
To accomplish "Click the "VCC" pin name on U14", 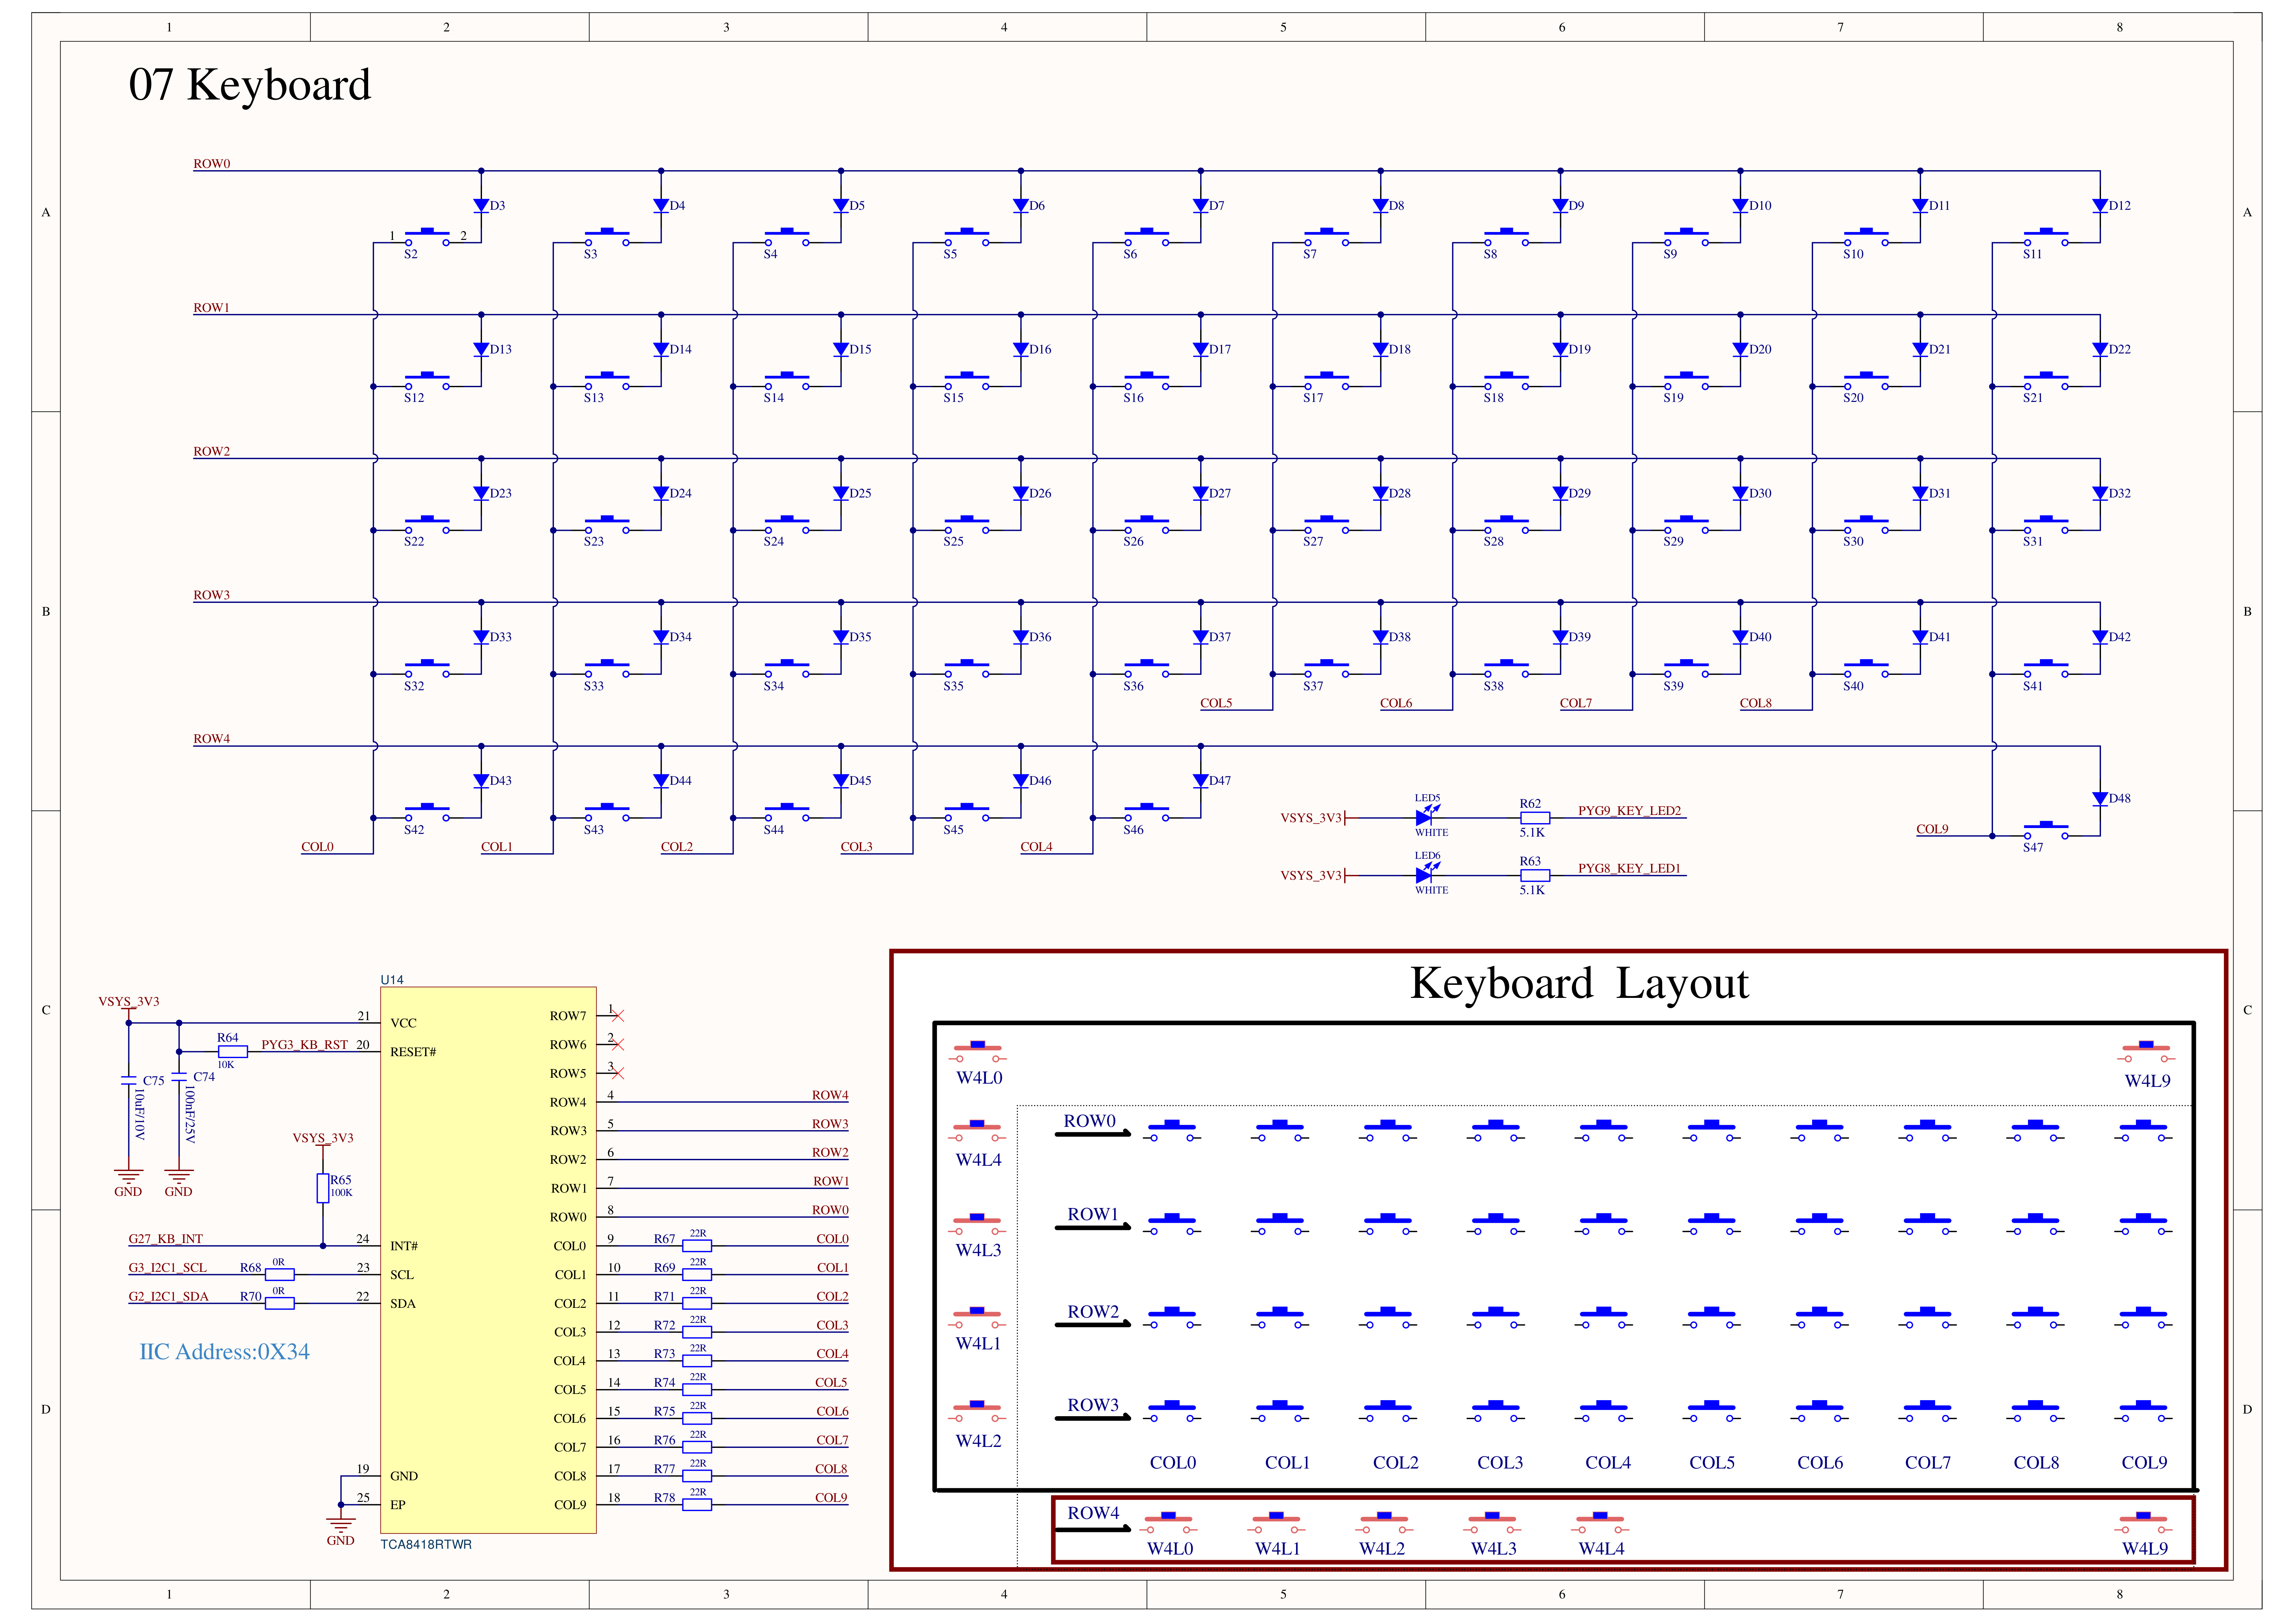I will pos(404,1023).
